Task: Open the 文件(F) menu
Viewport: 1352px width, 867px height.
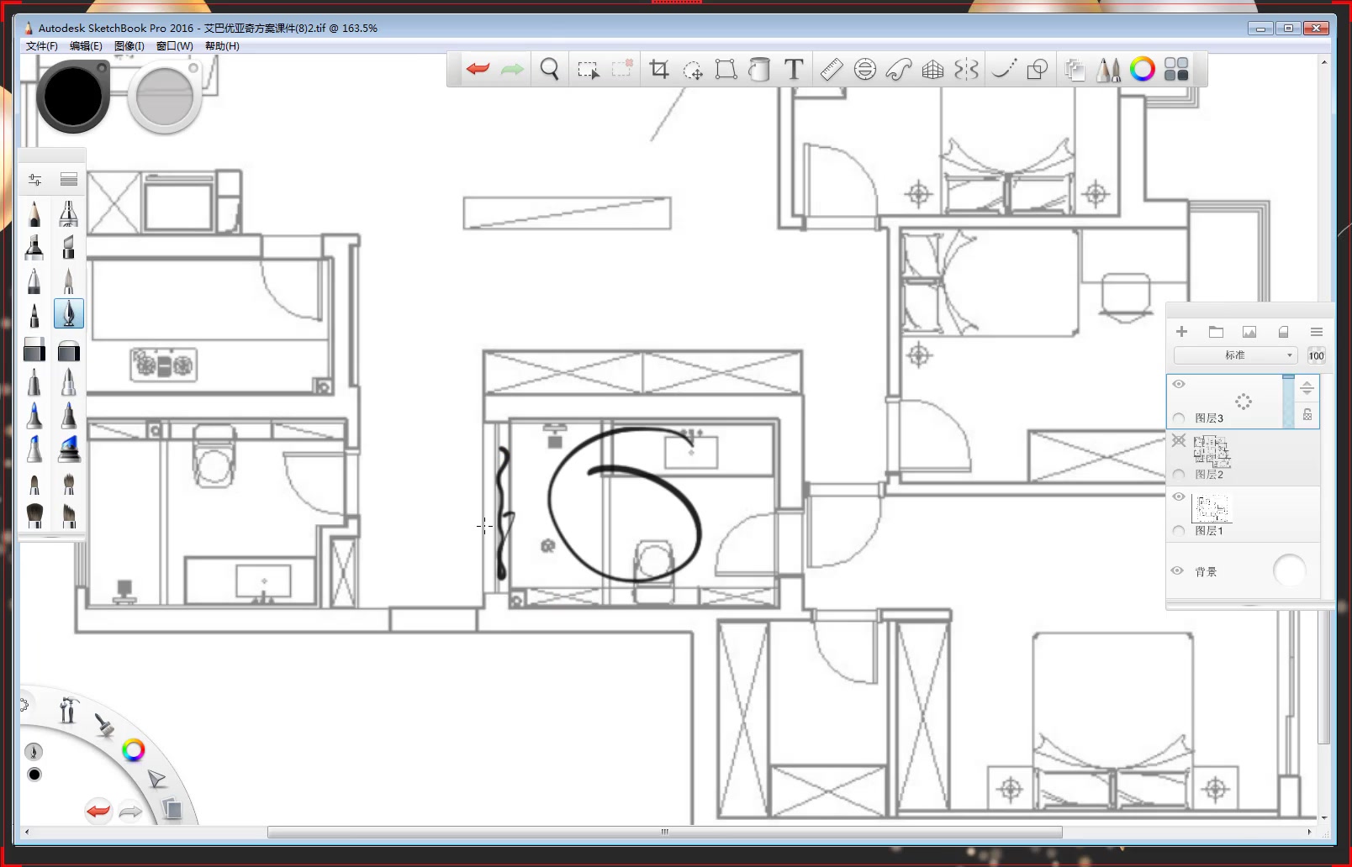Action: [42, 46]
